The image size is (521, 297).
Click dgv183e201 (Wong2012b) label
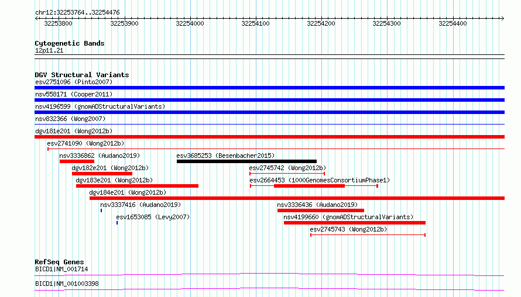[x=114, y=180]
